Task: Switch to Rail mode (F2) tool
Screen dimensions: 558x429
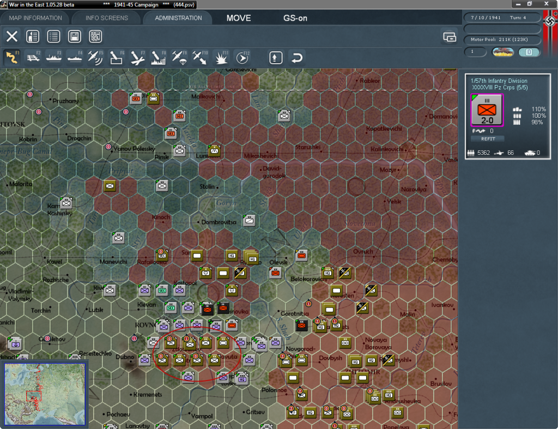Action: click(33, 58)
